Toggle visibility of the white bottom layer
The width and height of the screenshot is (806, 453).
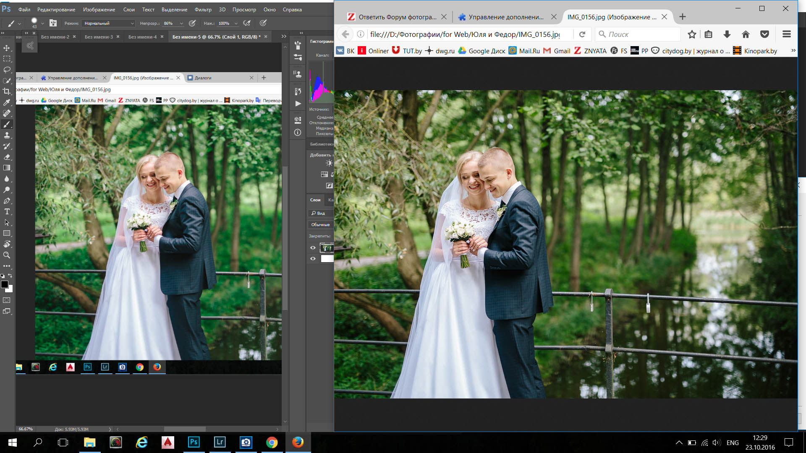pyautogui.click(x=313, y=258)
